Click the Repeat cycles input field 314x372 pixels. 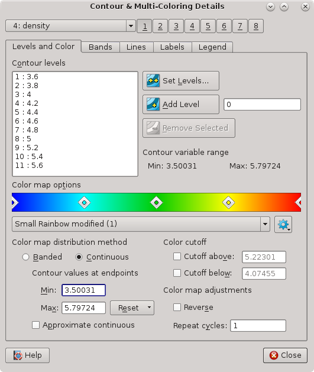258,325
